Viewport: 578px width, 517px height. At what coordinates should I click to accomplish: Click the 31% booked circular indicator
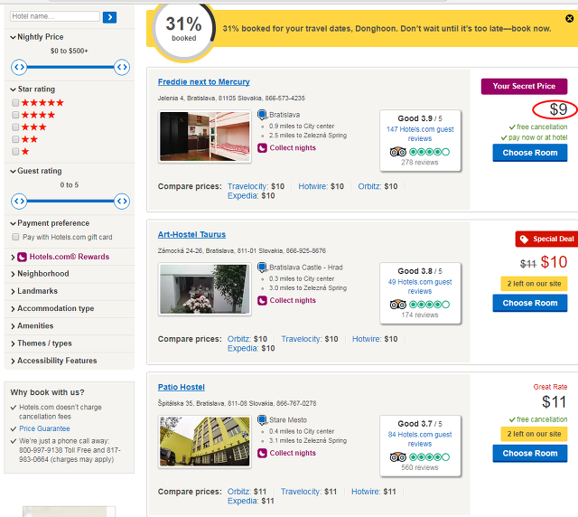pyautogui.click(x=183, y=29)
